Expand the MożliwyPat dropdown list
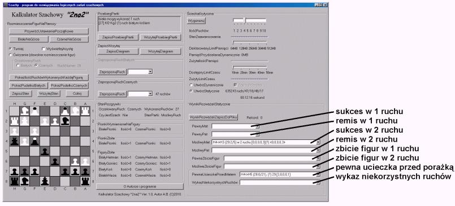The height and width of the screenshot is (206, 455). pos(318,150)
